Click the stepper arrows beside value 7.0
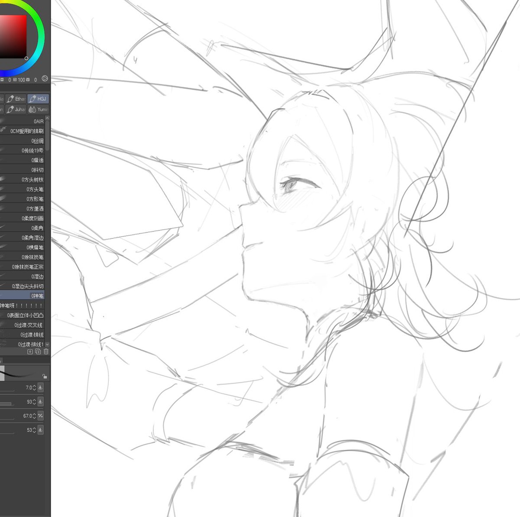The width and height of the screenshot is (520, 517). [34, 388]
